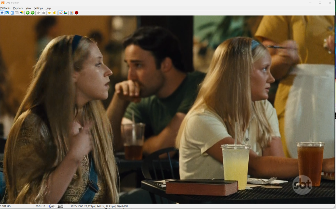The width and height of the screenshot is (336, 209).
Task: Open the View menu
Action: click(x=28, y=8)
